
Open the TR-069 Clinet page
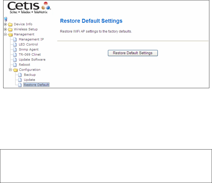pos(30,54)
